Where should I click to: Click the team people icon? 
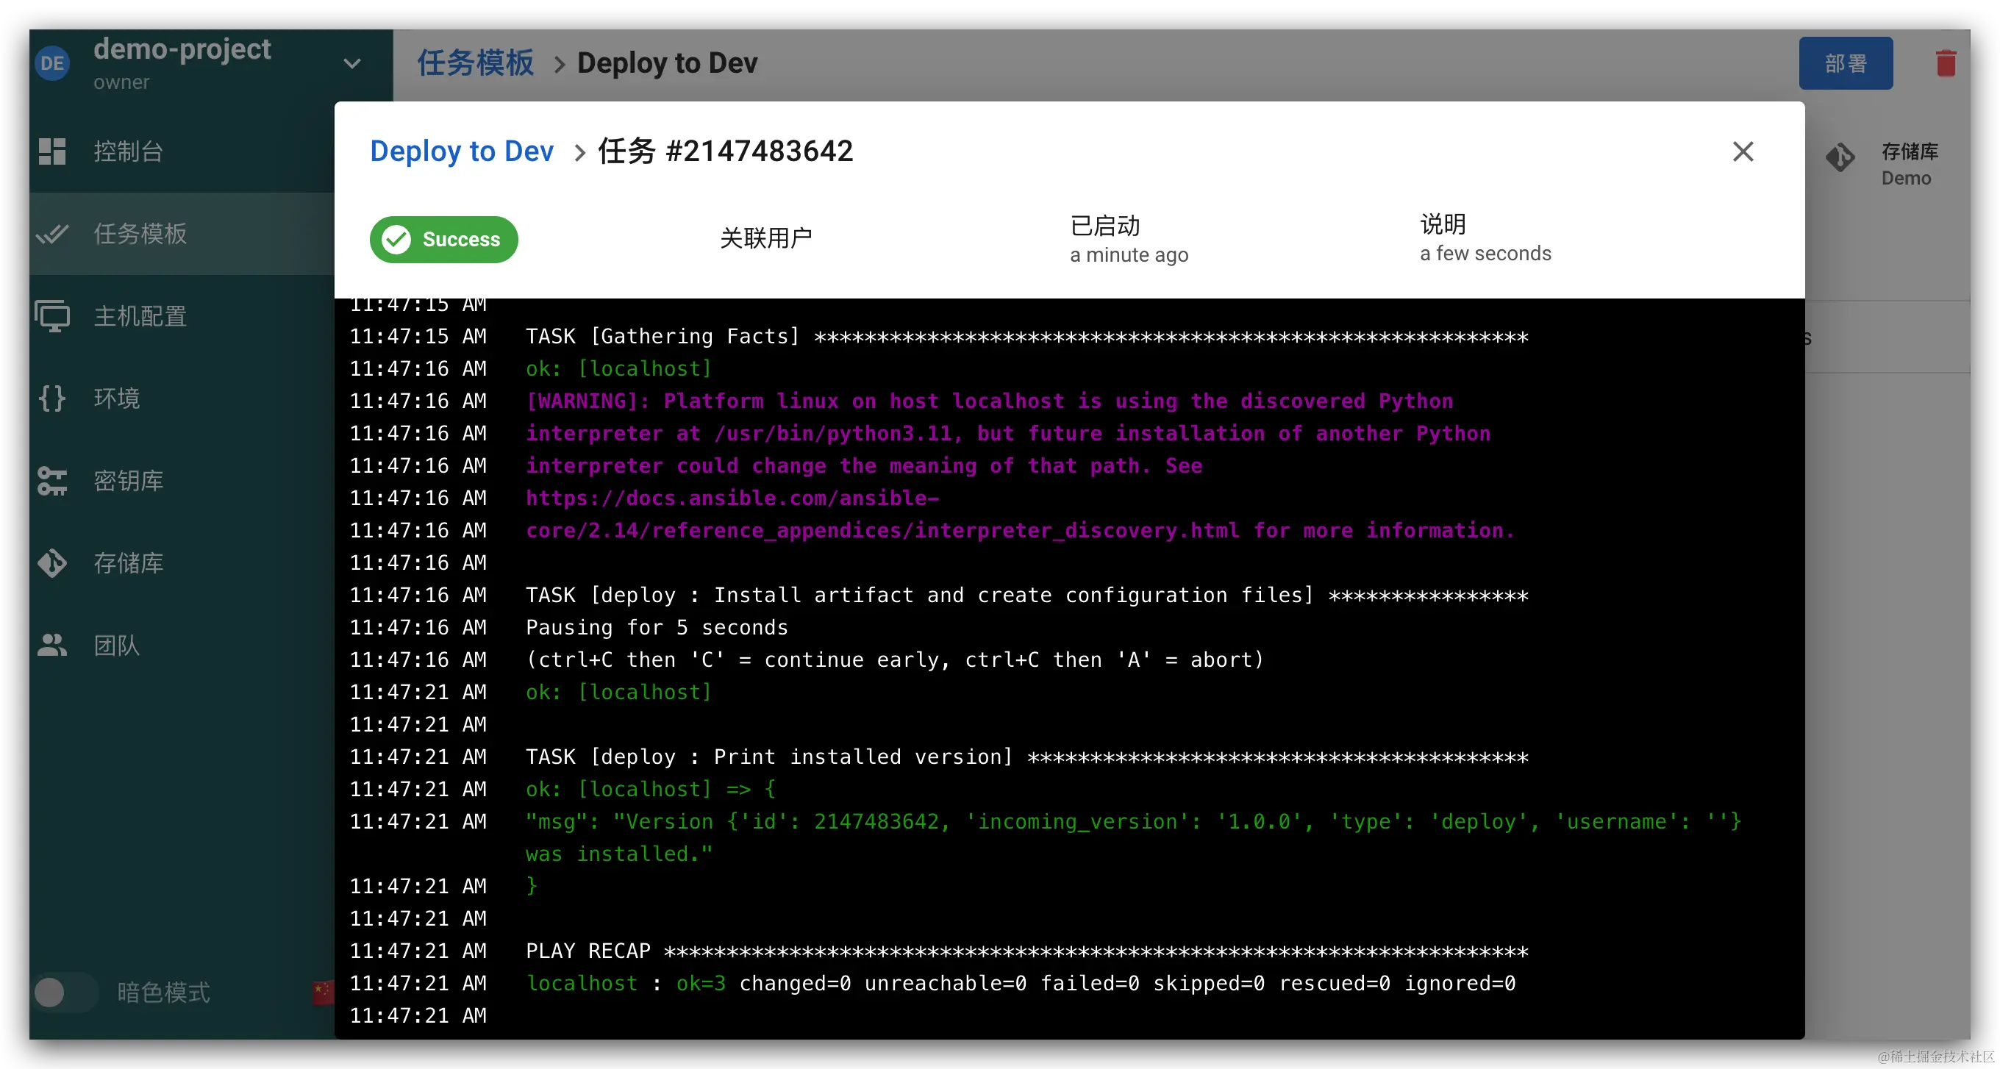pos(52,645)
